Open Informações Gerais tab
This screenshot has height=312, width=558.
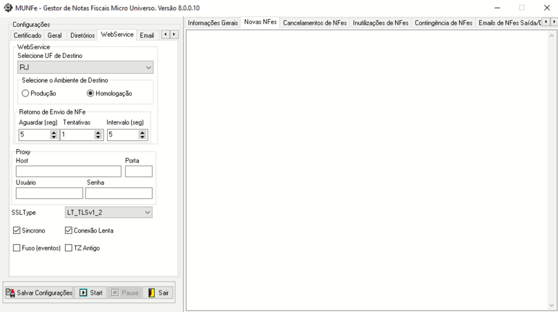213,23
